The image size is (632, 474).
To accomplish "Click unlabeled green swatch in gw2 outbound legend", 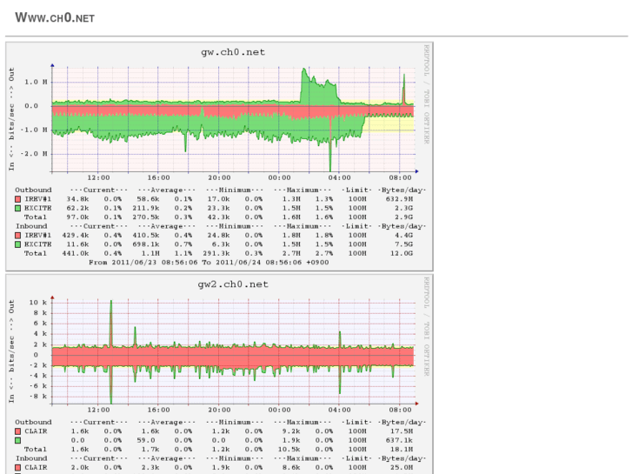I will (x=18, y=440).
